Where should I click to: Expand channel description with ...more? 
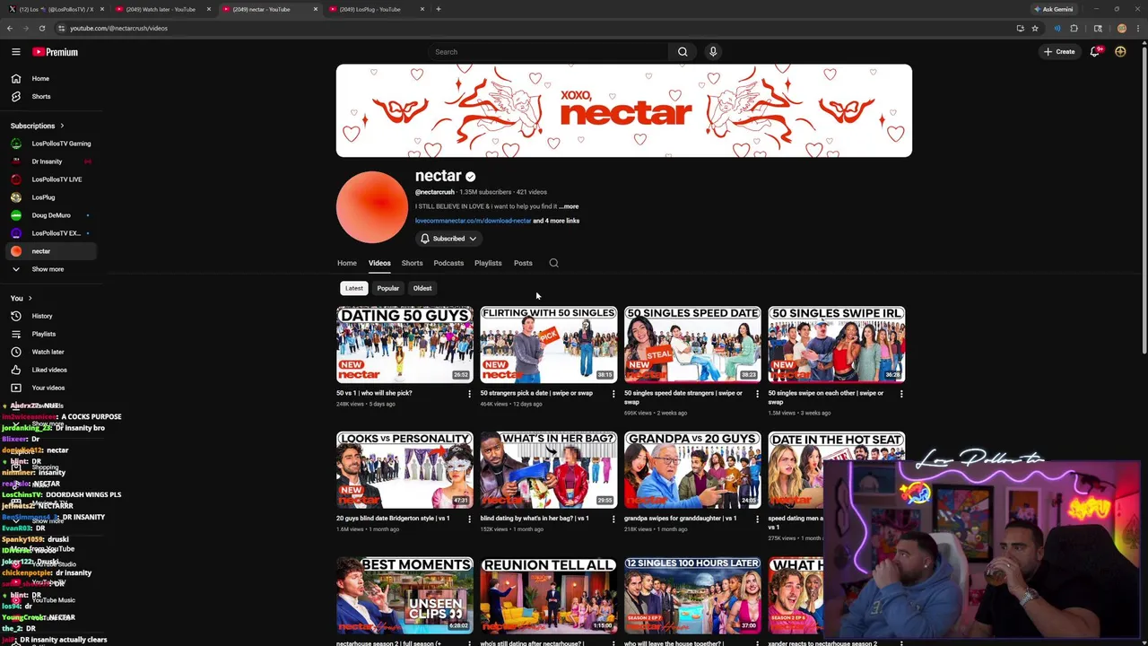[x=569, y=206]
